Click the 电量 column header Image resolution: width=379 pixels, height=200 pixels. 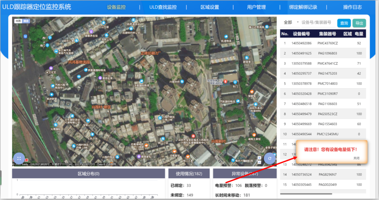click(x=359, y=34)
